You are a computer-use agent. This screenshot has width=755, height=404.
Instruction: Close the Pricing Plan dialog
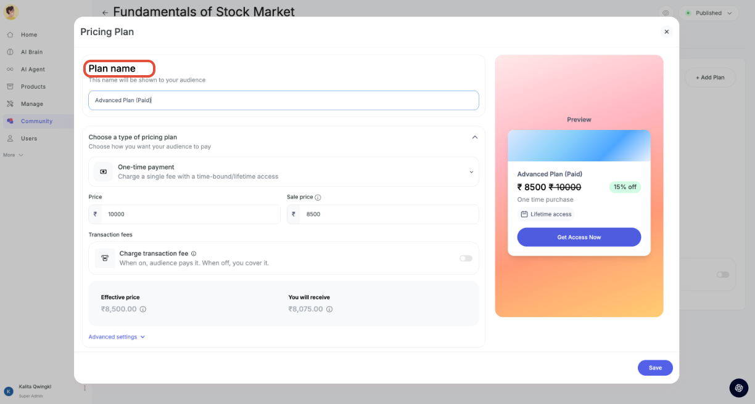[x=666, y=32]
